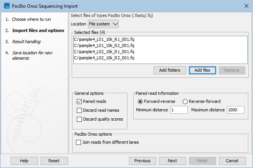Select the Forward-reverse radio button
Image resolution: width=253 pixels, height=168 pixels.
[141, 101]
